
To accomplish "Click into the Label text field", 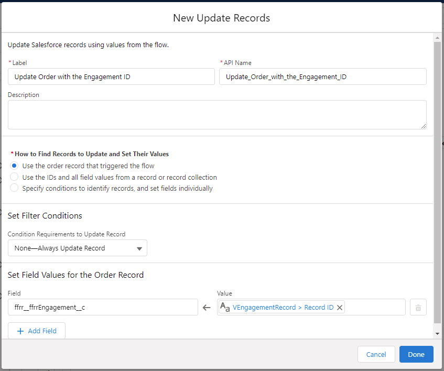I will 111,77.
